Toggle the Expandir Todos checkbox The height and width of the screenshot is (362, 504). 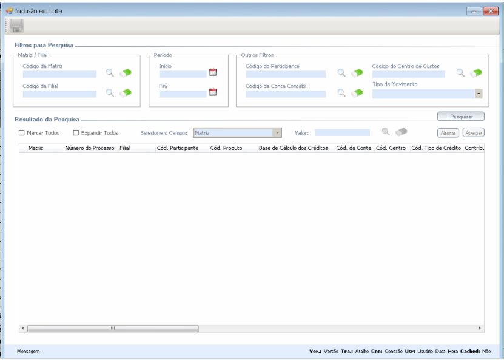(x=76, y=133)
